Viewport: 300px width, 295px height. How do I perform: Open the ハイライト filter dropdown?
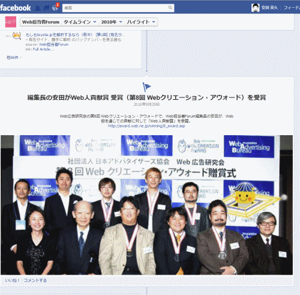(141, 22)
